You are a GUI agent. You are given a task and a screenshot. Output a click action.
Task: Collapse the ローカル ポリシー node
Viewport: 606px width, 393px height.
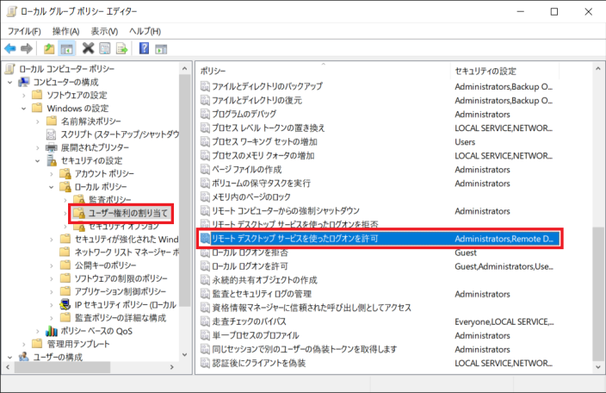[52, 187]
